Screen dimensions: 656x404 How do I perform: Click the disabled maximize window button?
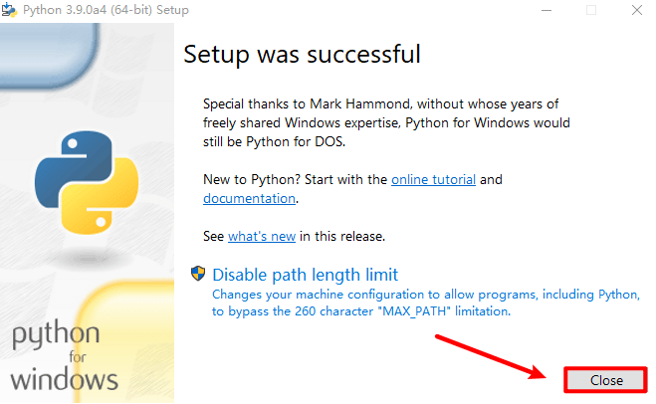click(591, 10)
